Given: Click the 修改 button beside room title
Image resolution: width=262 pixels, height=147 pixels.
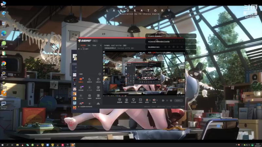Looking at the screenshot, I should click(x=125, y=45).
